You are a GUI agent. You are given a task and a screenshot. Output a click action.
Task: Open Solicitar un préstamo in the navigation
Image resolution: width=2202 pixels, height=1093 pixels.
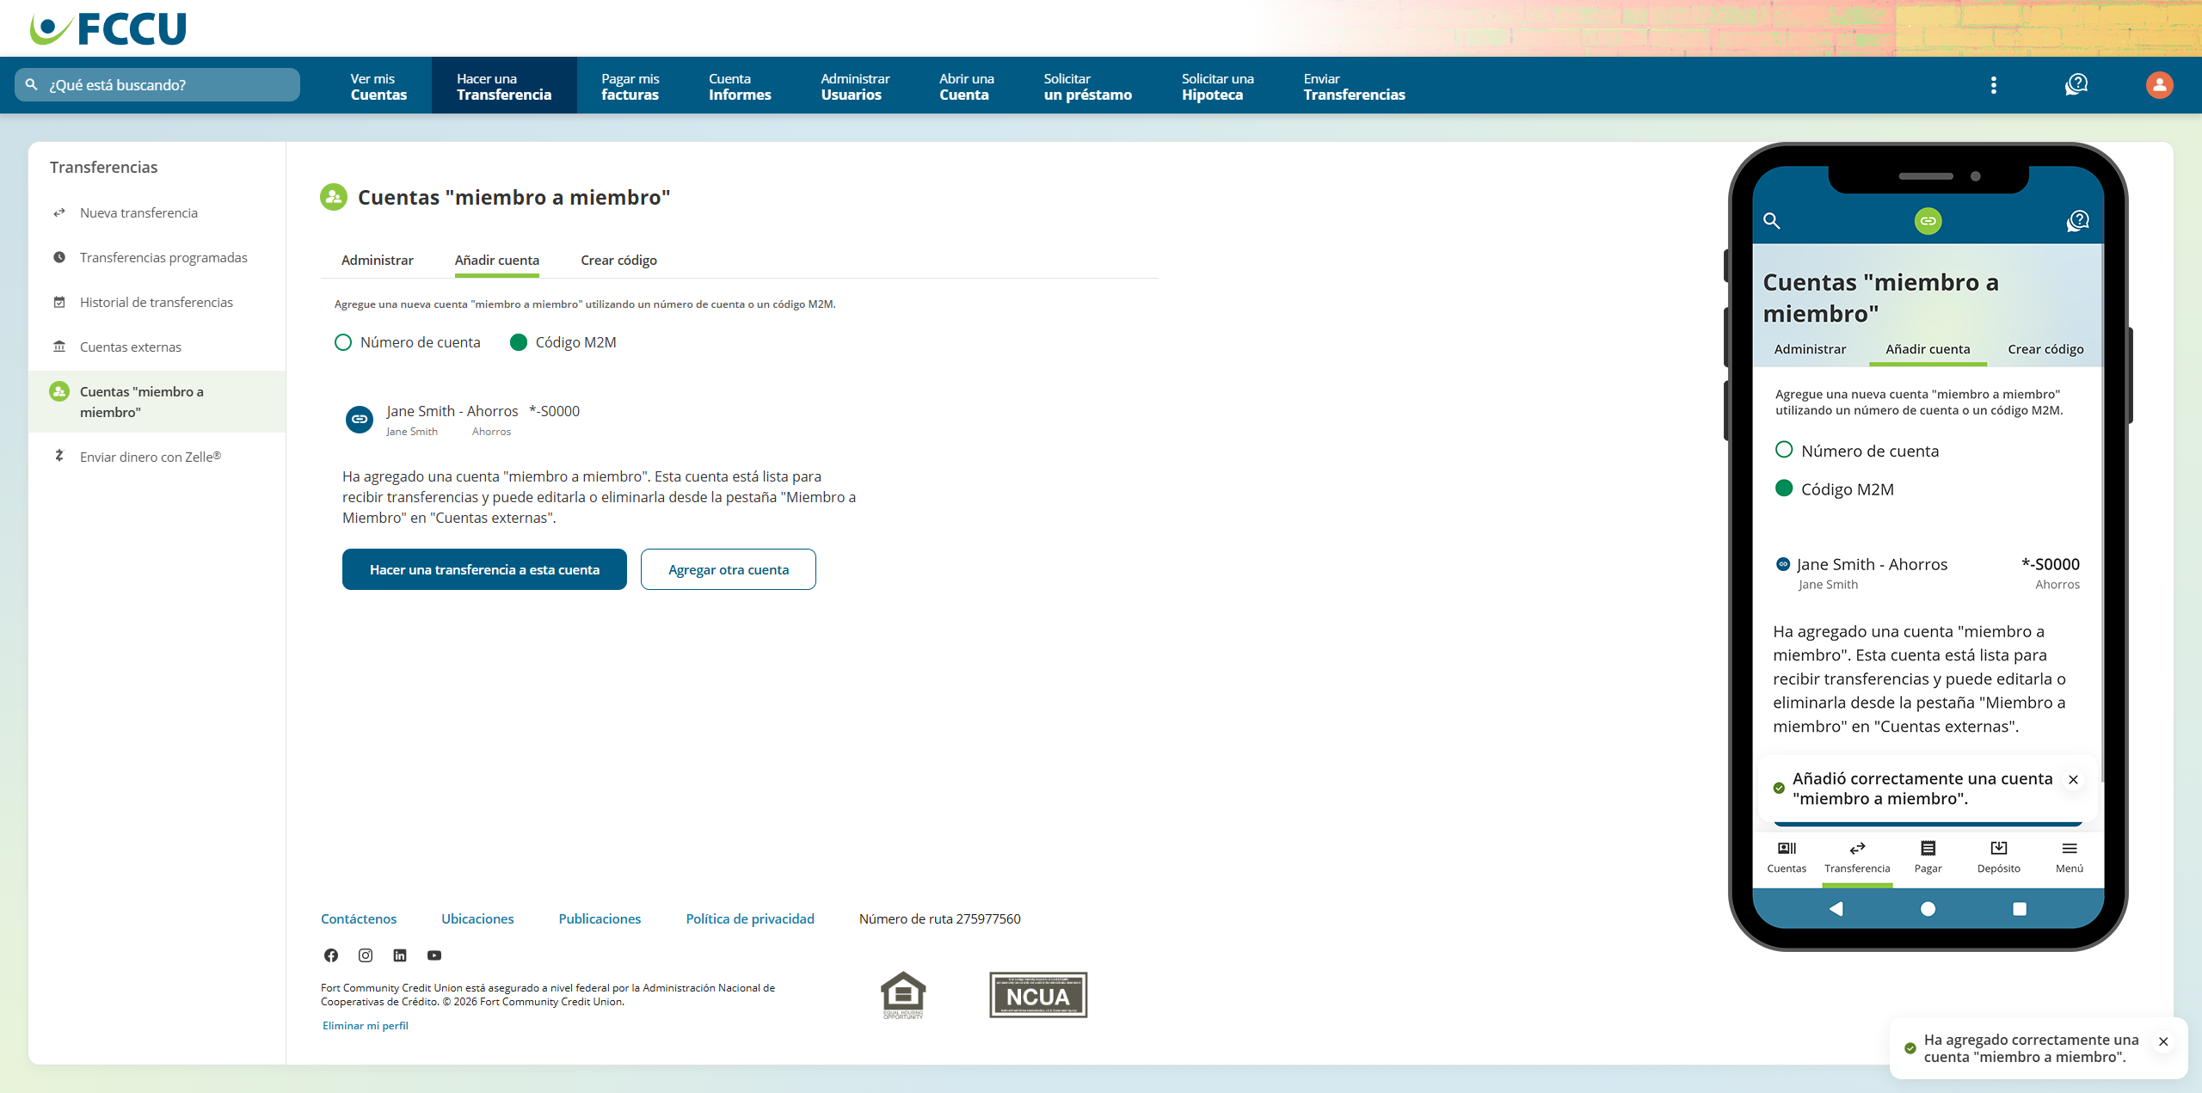1087,86
